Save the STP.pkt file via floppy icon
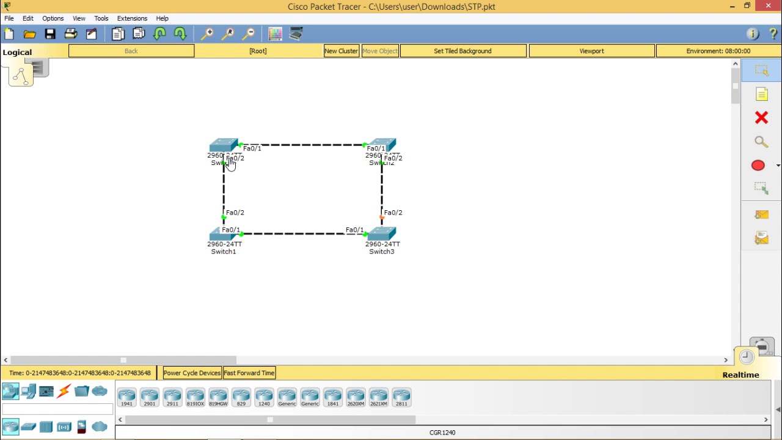Screen dimensions: 782x440 click(x=50, y=34)
